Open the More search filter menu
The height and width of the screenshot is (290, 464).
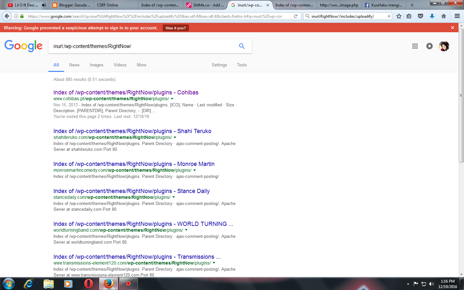click(x=141, y=65)
